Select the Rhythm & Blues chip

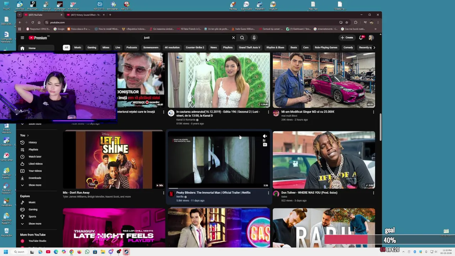[275, 48]
